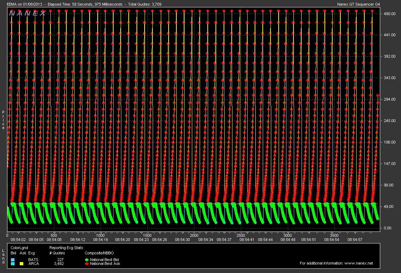Click the 'National Best Ask' legend text
This screenshot has height=273, width=401.
point(105,264)
